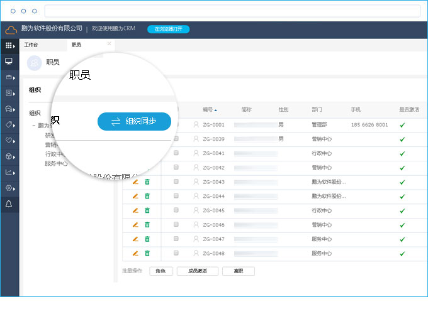
Task: Click the 组织同步 sync button
Action: click(x=134, y=121)
